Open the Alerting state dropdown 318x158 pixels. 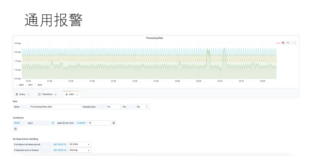pyautogui.click(x=79, y=150)
